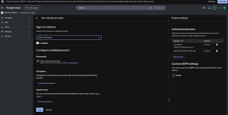Open Tenants in the sidebar

[x=8, y=36]
